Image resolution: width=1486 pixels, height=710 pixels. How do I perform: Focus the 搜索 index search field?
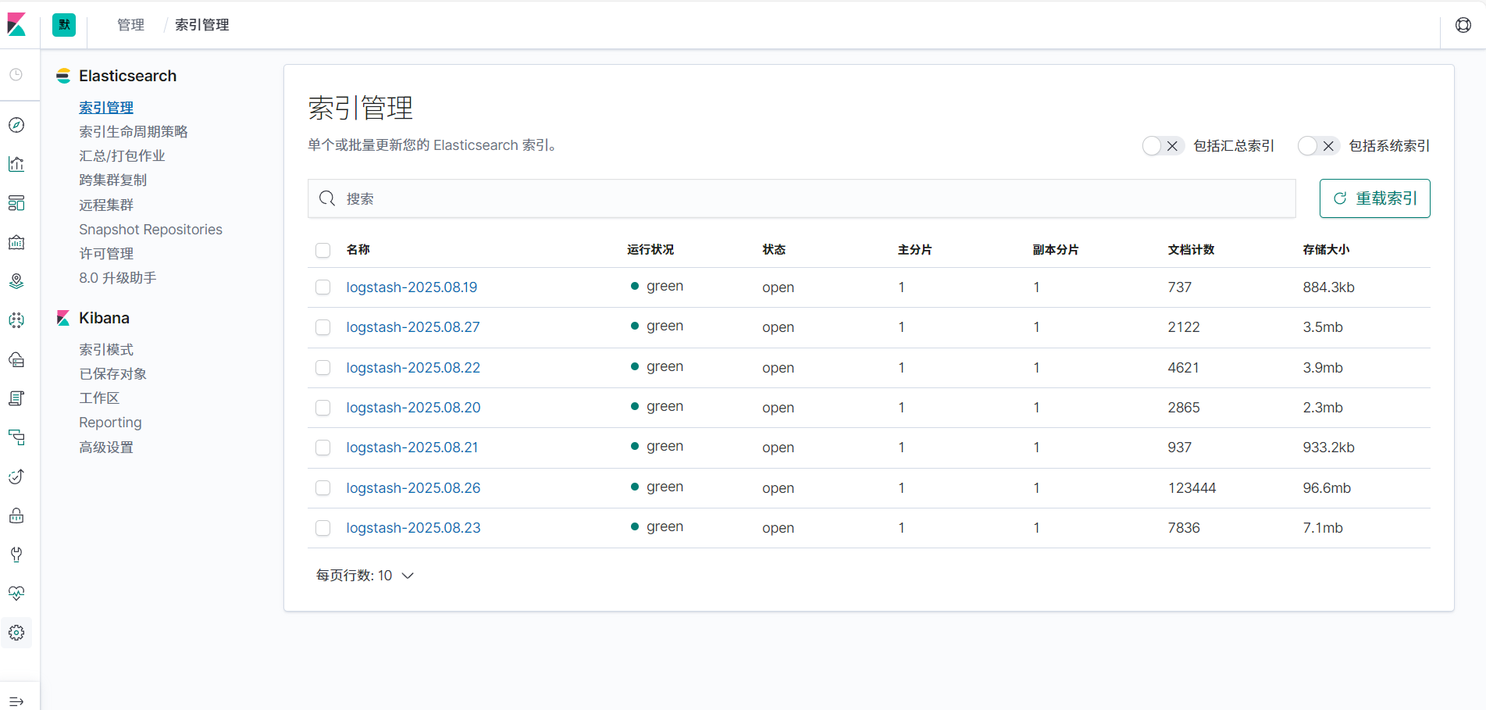point(802,198)
